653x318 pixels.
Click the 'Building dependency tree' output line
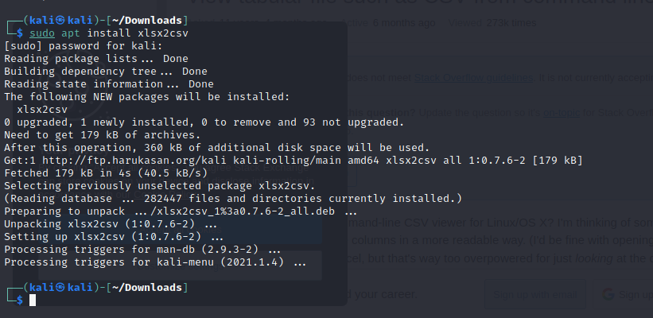(105, 72)
